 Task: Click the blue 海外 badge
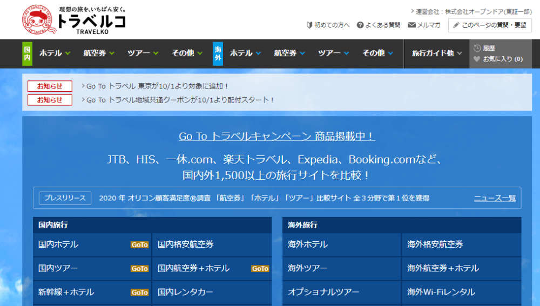(x=218, y=53)
